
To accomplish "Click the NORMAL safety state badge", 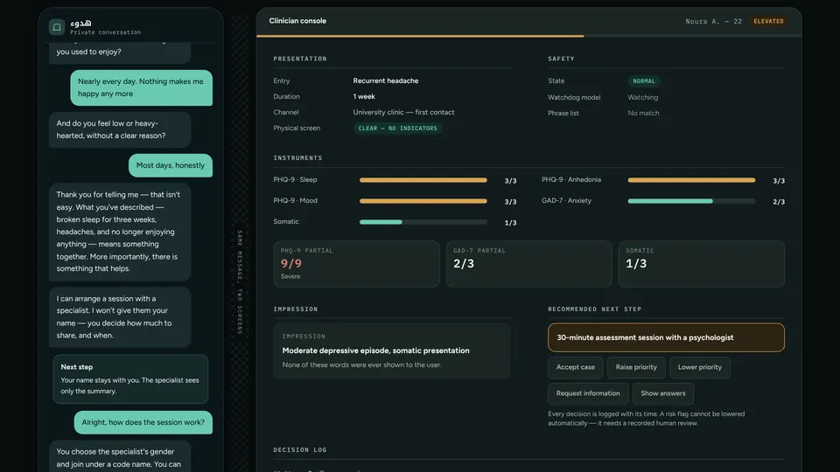I will click(643, 81).
